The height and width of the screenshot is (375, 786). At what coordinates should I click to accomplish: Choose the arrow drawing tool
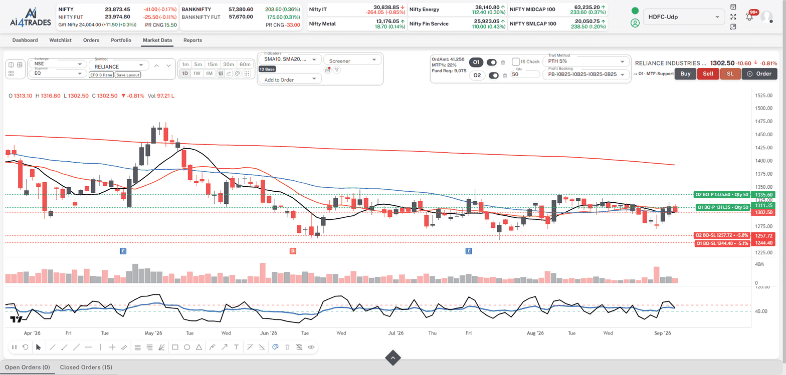point(224,347)
